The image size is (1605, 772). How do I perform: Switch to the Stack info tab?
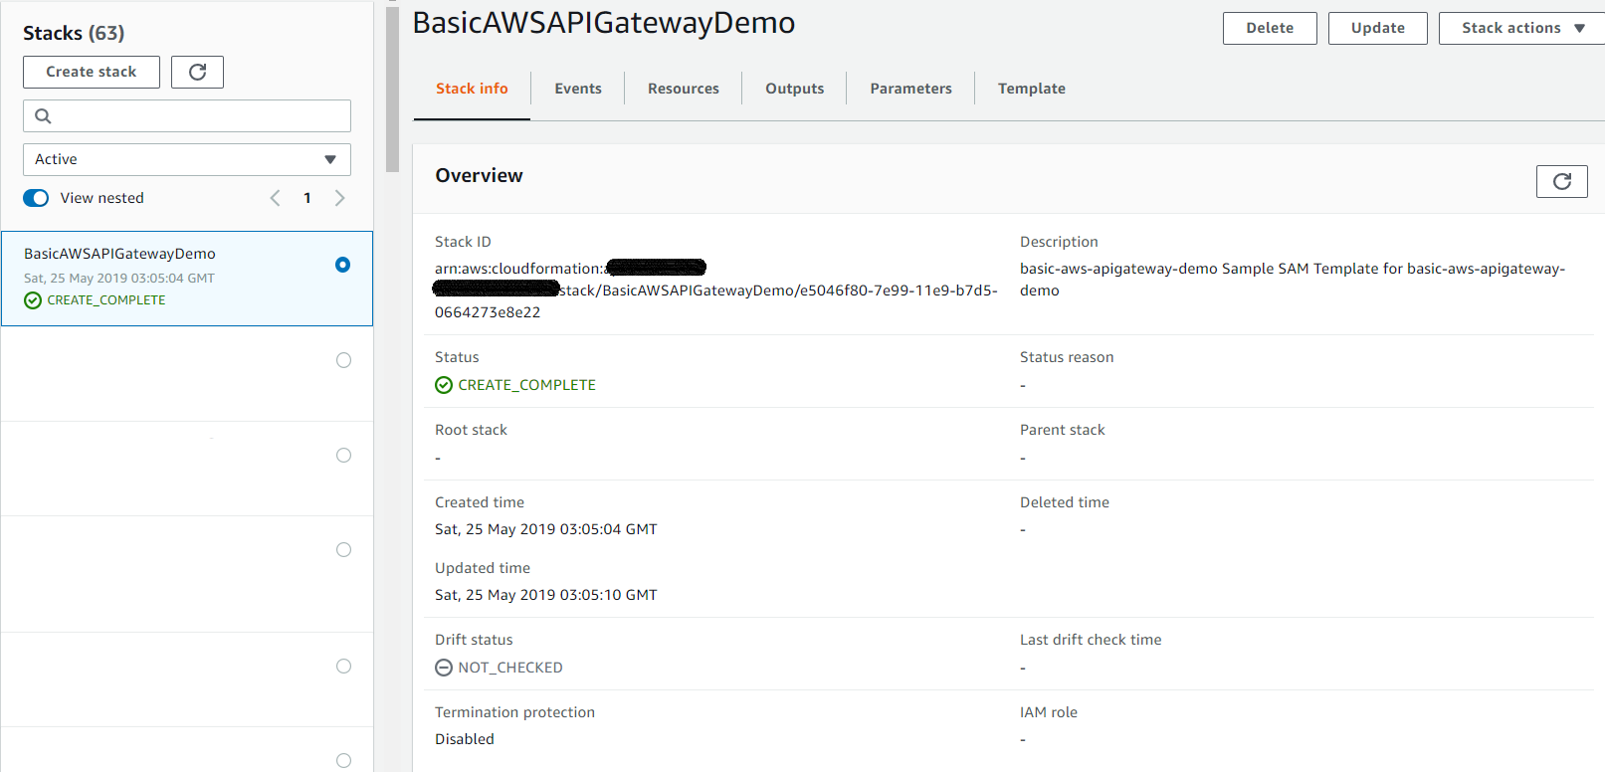tap(472, 89)
